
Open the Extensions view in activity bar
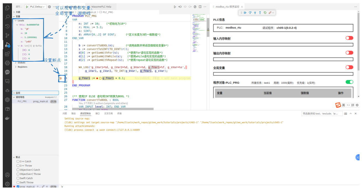click(7, 54)
